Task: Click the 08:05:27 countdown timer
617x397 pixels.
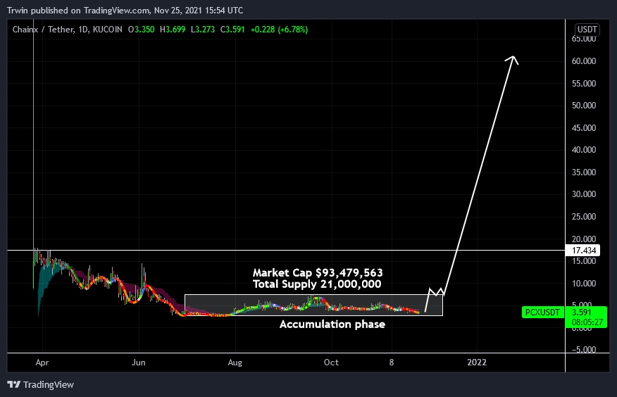Action: 587,322
